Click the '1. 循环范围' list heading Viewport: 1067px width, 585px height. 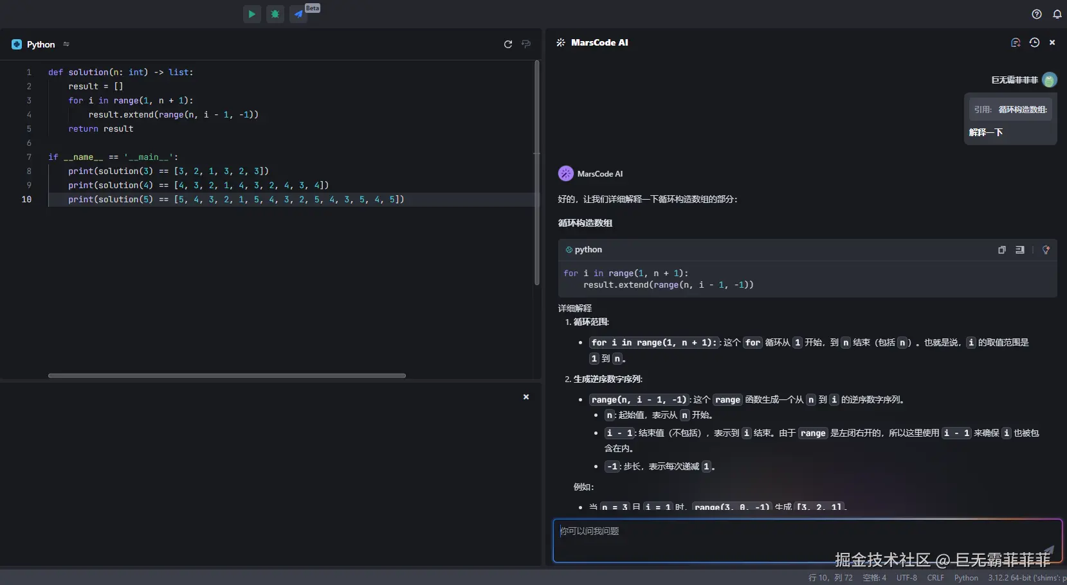(x=587, y=322)
